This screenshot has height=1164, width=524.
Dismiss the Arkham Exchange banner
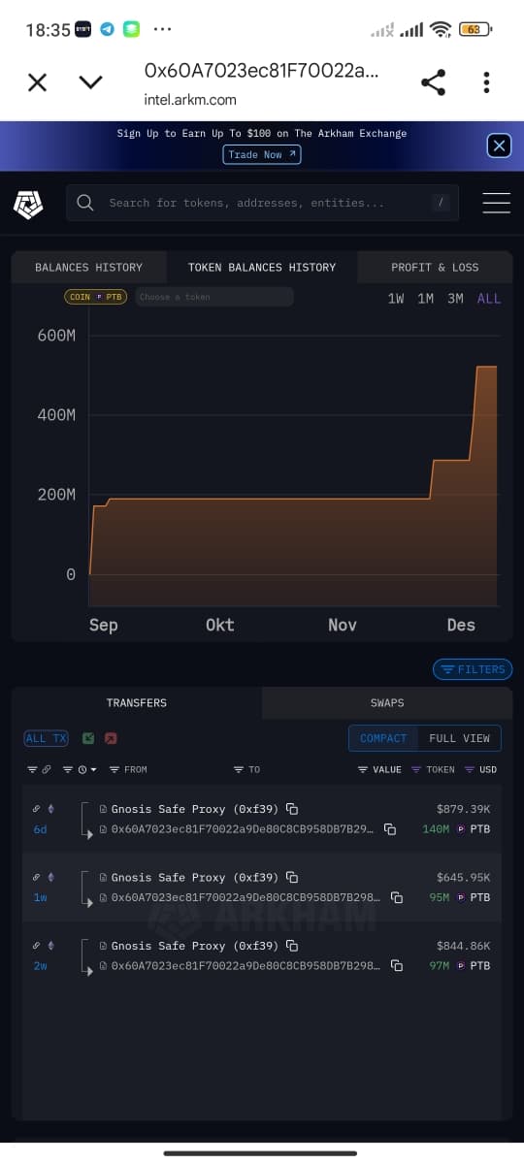click(499, 145)
